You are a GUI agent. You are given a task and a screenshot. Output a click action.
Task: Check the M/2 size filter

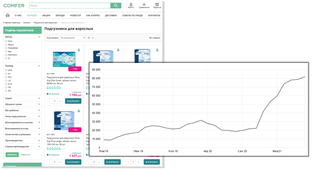6,77
